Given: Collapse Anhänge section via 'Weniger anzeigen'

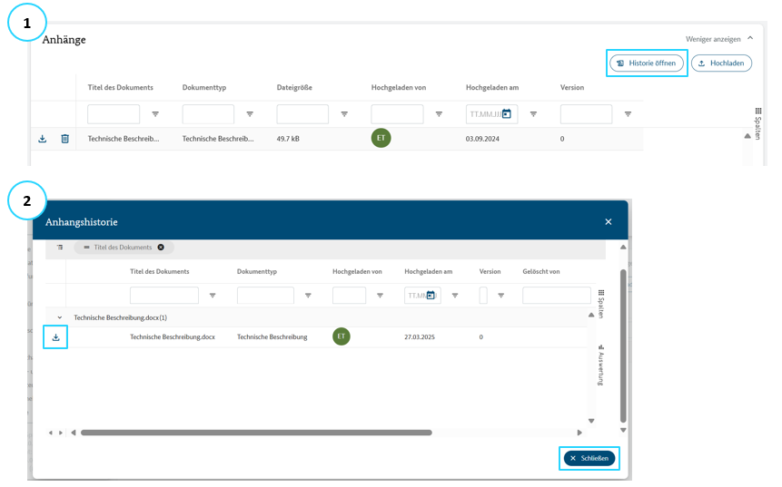Looking at the screenshot, I should (719, 39).
